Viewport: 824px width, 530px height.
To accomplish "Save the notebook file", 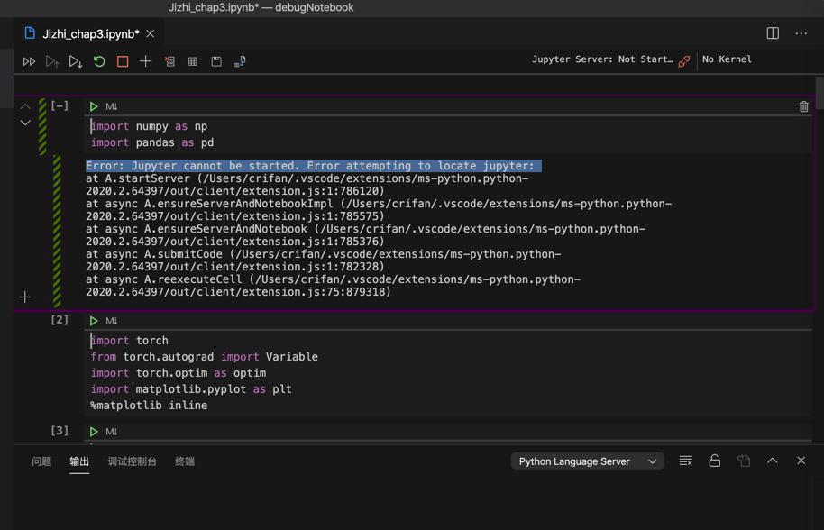I will [x=216, y=61].
